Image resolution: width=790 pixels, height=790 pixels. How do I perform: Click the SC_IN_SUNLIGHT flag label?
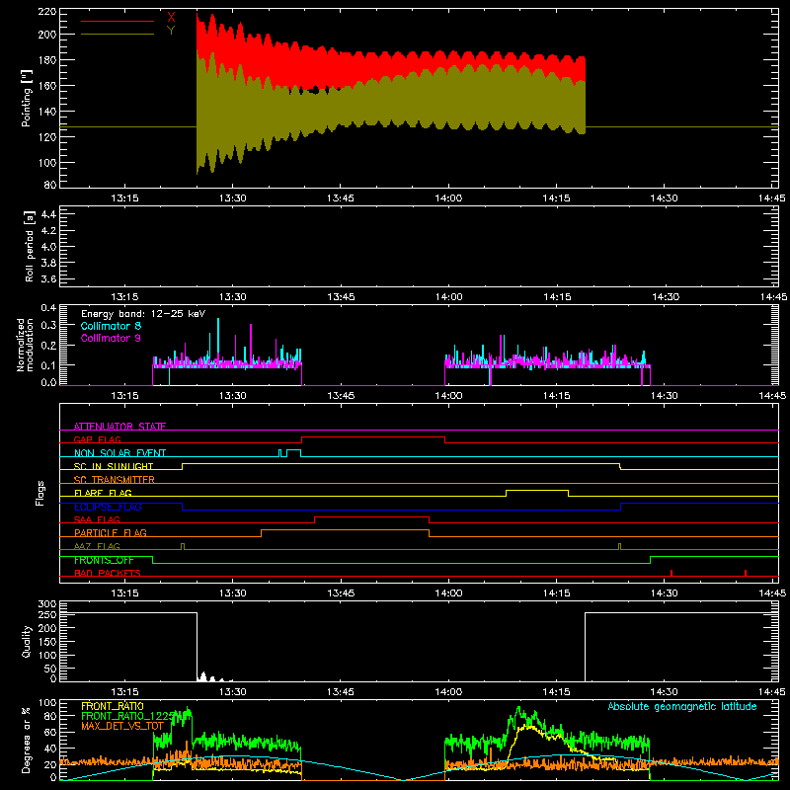(x=114, y=466)
